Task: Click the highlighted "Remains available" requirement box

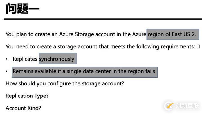Action: click(x=84, y=71)
